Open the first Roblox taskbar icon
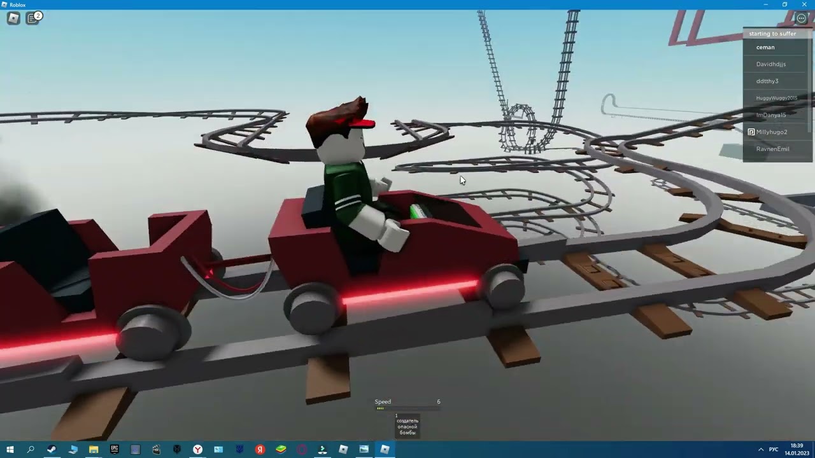 pos(343,449)
